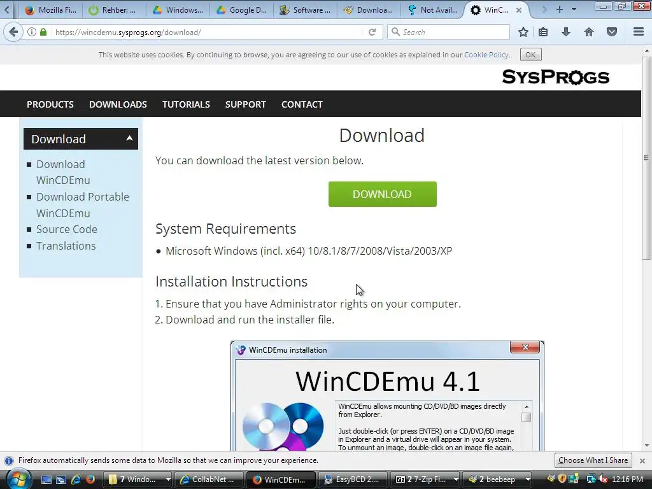
Task: Click the URL address field
Action: click(206, 32)
